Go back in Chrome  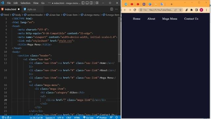click(125, 10)
